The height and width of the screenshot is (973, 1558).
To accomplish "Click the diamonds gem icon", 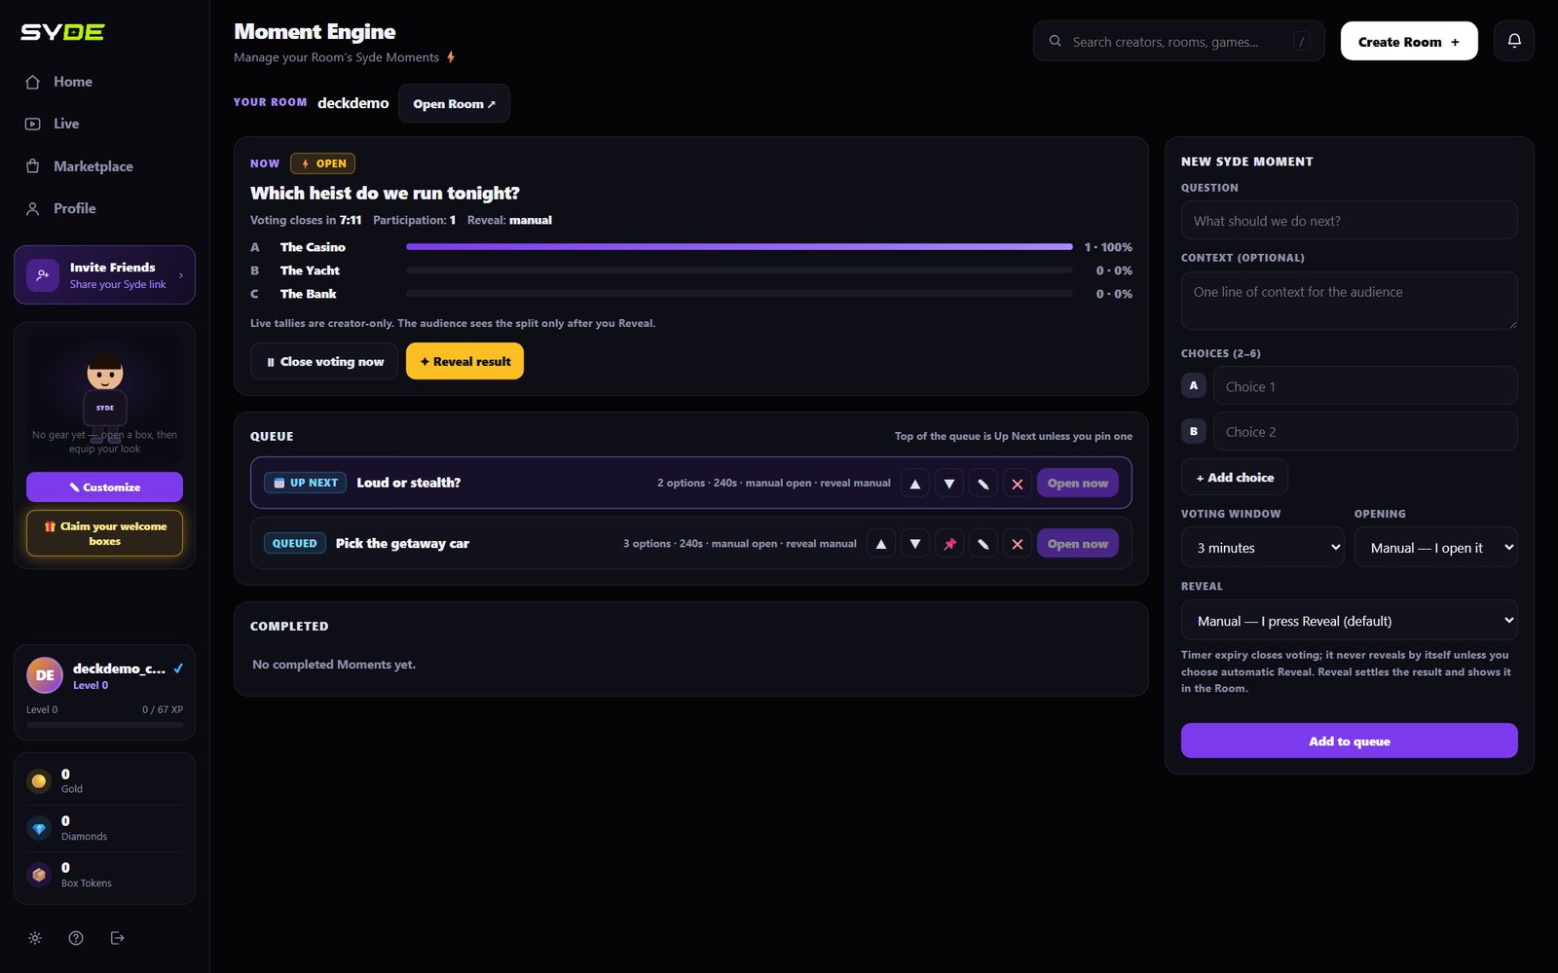I will point(39,828).
